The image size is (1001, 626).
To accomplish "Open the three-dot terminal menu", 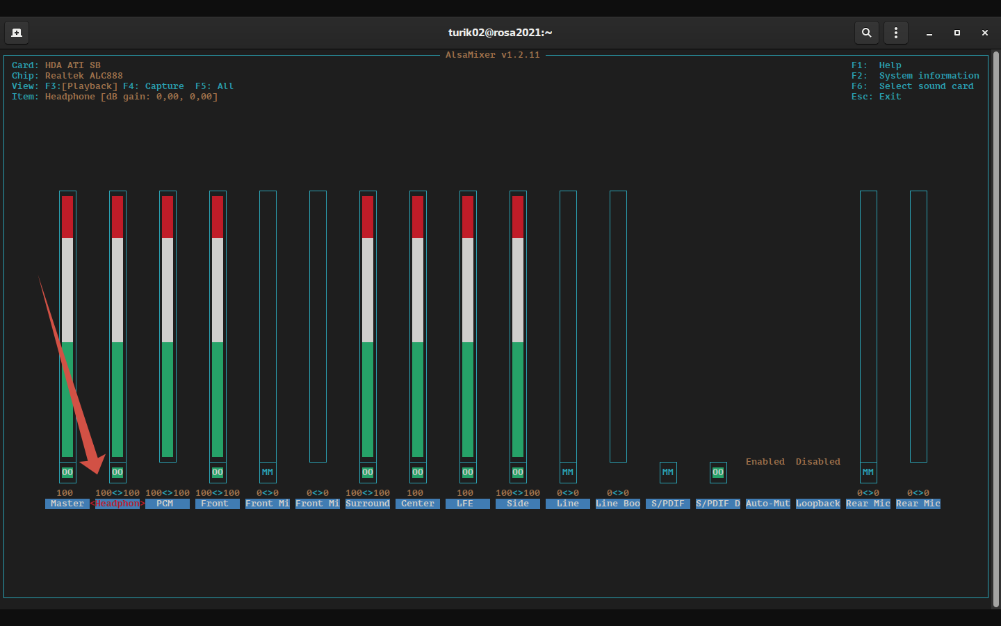I will pyautogui.click(x=896, y=33).
